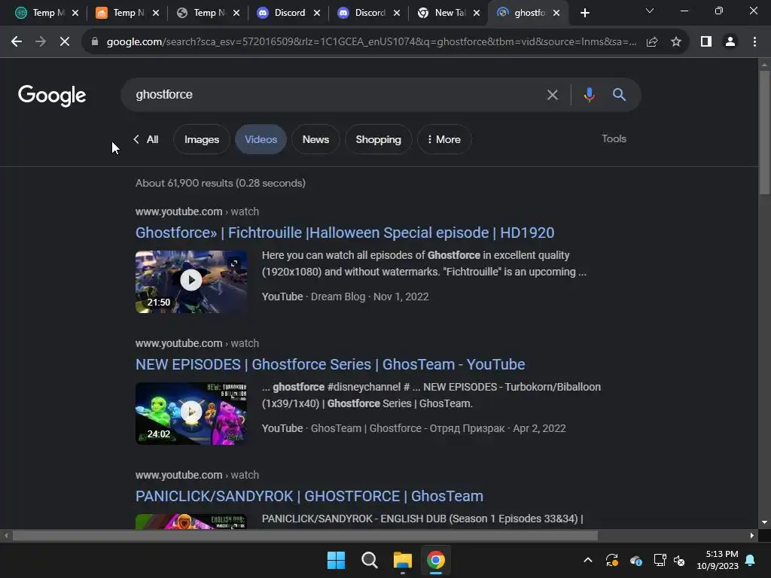Image resolution: width=771 pixels, height=578 pixels.
Task: Open the Chrome side panel icon
Action: [706, 42]
